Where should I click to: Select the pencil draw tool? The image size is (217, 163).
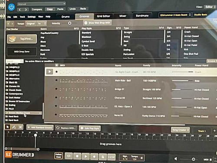point(14,127)
